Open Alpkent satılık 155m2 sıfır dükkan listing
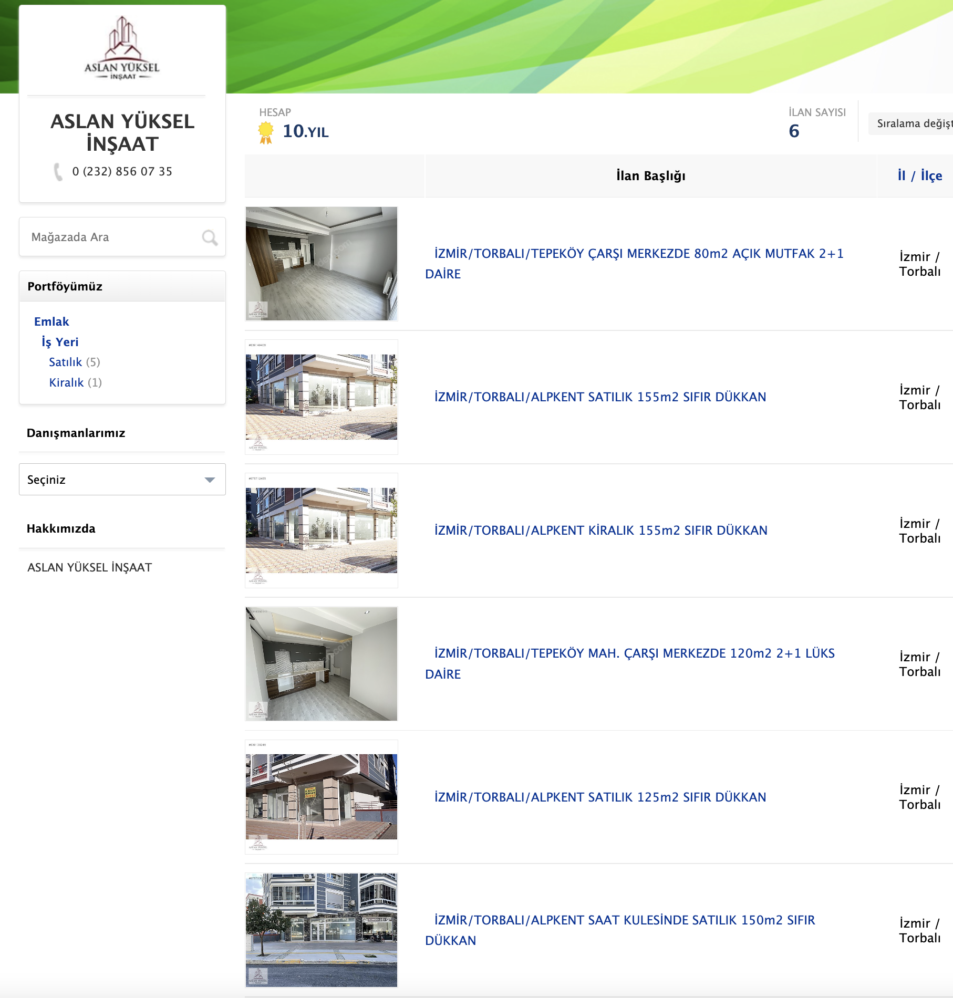 click(x=600, y=397)
